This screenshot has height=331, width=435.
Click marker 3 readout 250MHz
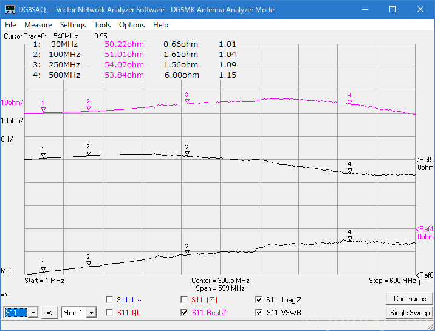(x=64, y=64)
